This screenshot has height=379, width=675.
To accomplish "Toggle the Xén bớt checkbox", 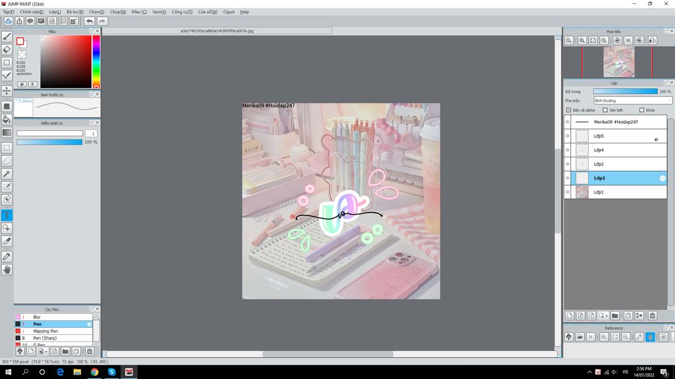I will (x=605, y=110).
